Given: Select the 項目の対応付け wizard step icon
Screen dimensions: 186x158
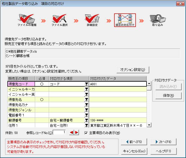Looking at the screenshot, I should (125, 20).
